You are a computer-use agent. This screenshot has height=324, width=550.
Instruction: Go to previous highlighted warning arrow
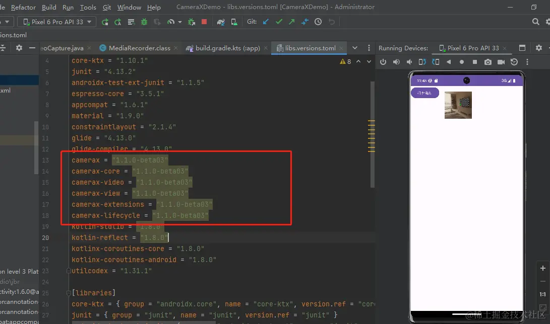(x=358, y=61)
